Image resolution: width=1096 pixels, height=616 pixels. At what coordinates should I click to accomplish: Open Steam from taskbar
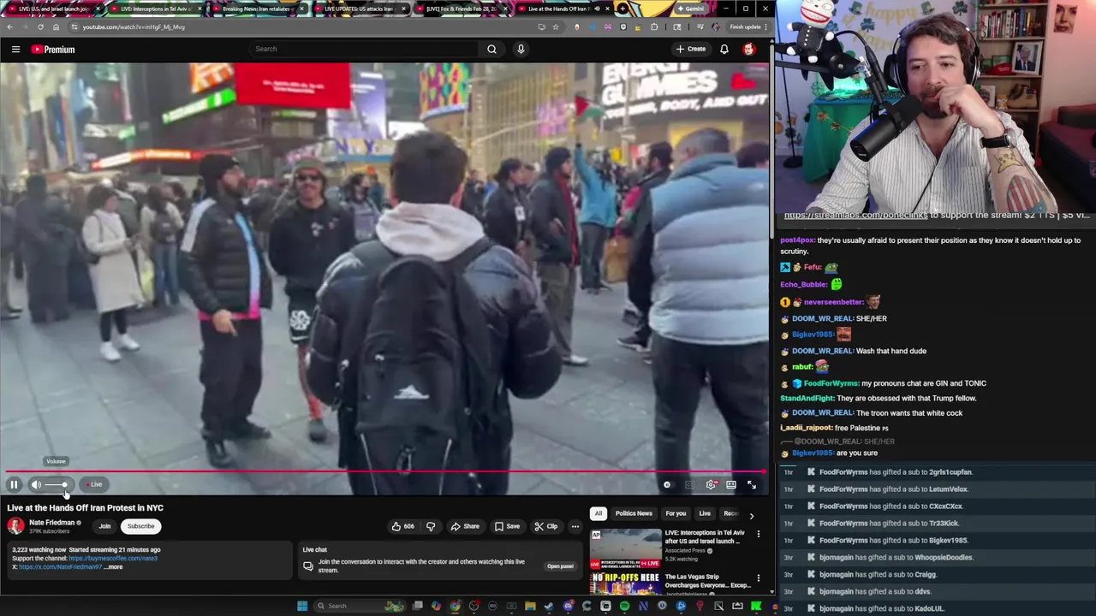549,606
